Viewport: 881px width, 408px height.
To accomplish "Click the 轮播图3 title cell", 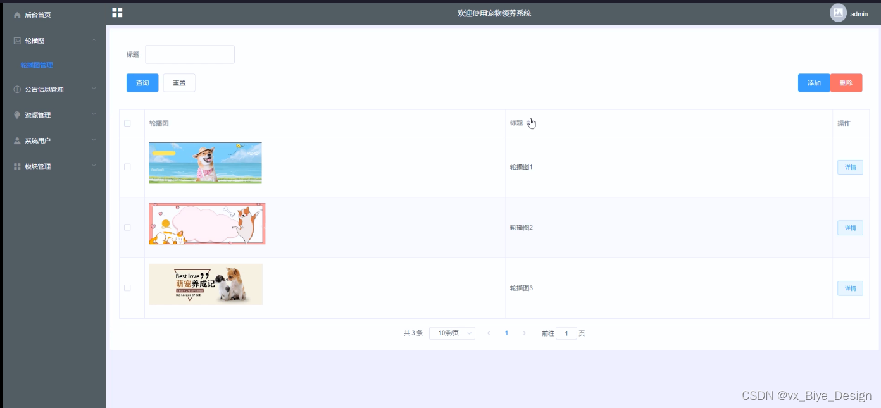I will (x=522, y=288).
